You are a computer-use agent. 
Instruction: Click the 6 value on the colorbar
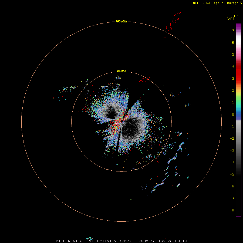click(x=233, y=42)
